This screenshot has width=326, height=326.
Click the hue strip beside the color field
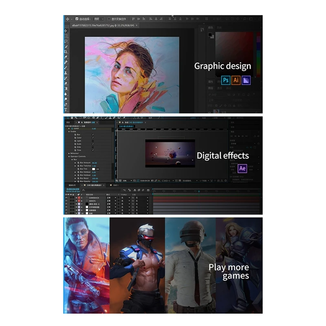click(x=258, y=54)
